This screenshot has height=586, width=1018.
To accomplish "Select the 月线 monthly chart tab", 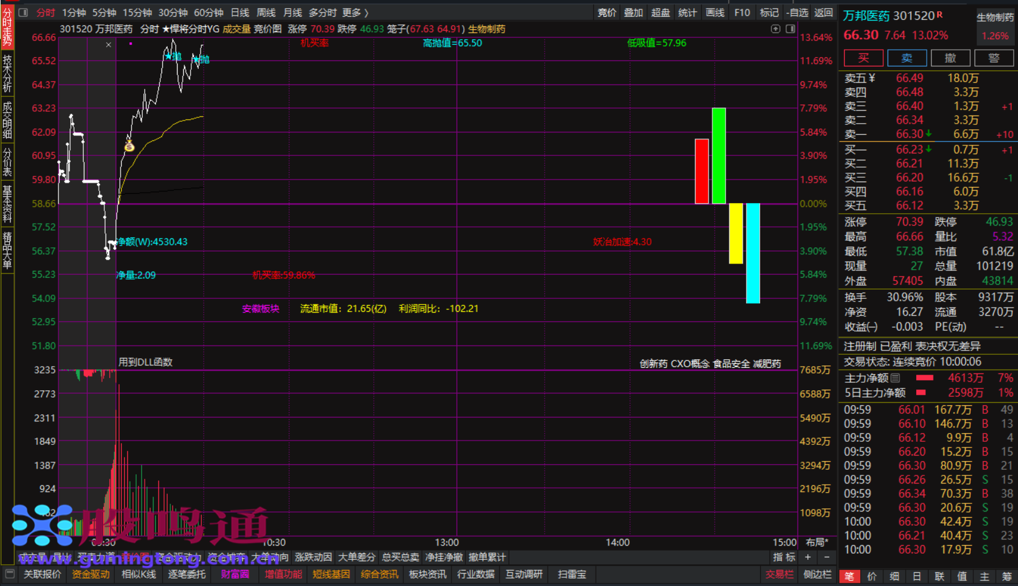I will tap(293, 12).
